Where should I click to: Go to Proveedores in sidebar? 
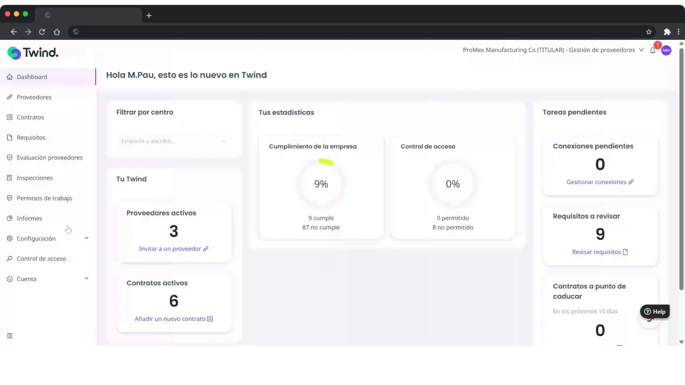coord(34,97)
